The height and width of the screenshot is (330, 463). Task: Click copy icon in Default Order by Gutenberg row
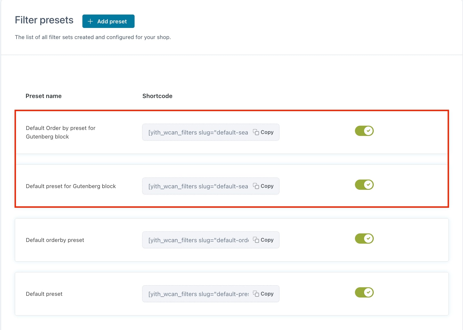(x=256, y=132)
